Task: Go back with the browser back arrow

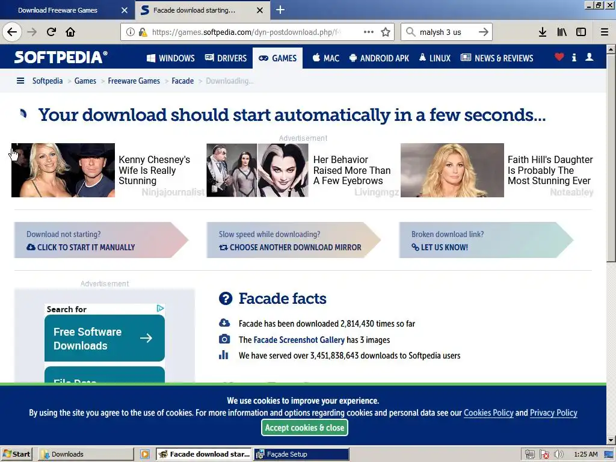Action: click(12, 32)
